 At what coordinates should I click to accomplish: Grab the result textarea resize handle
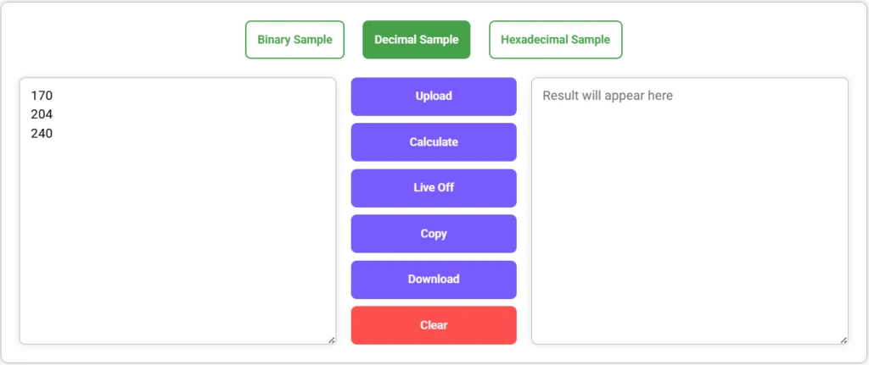[844, 340]
